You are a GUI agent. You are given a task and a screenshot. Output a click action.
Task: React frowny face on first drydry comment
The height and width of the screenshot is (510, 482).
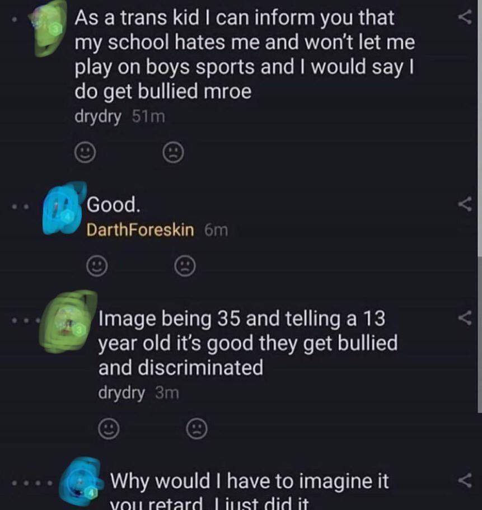pos(173,152)
